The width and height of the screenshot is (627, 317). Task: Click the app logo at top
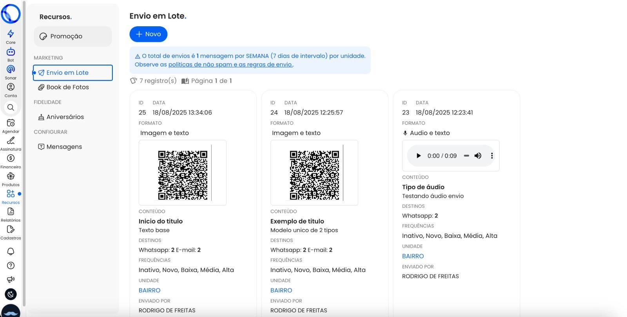(11, 14)
